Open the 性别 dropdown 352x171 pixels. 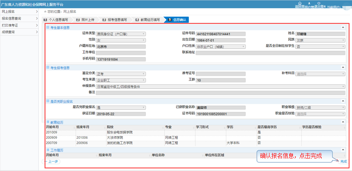click(121, 40)
